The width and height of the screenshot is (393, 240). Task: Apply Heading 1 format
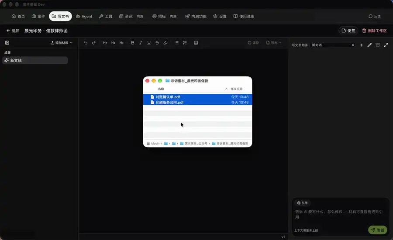click(x=105, y=43)
